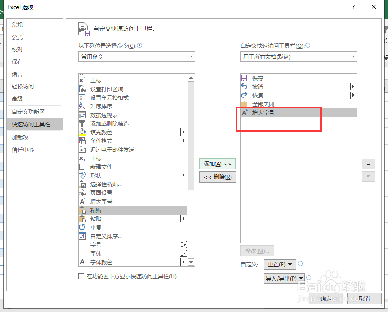Select the 形状 shapes icon
The image size is (388, 312).
click(82, 175)
